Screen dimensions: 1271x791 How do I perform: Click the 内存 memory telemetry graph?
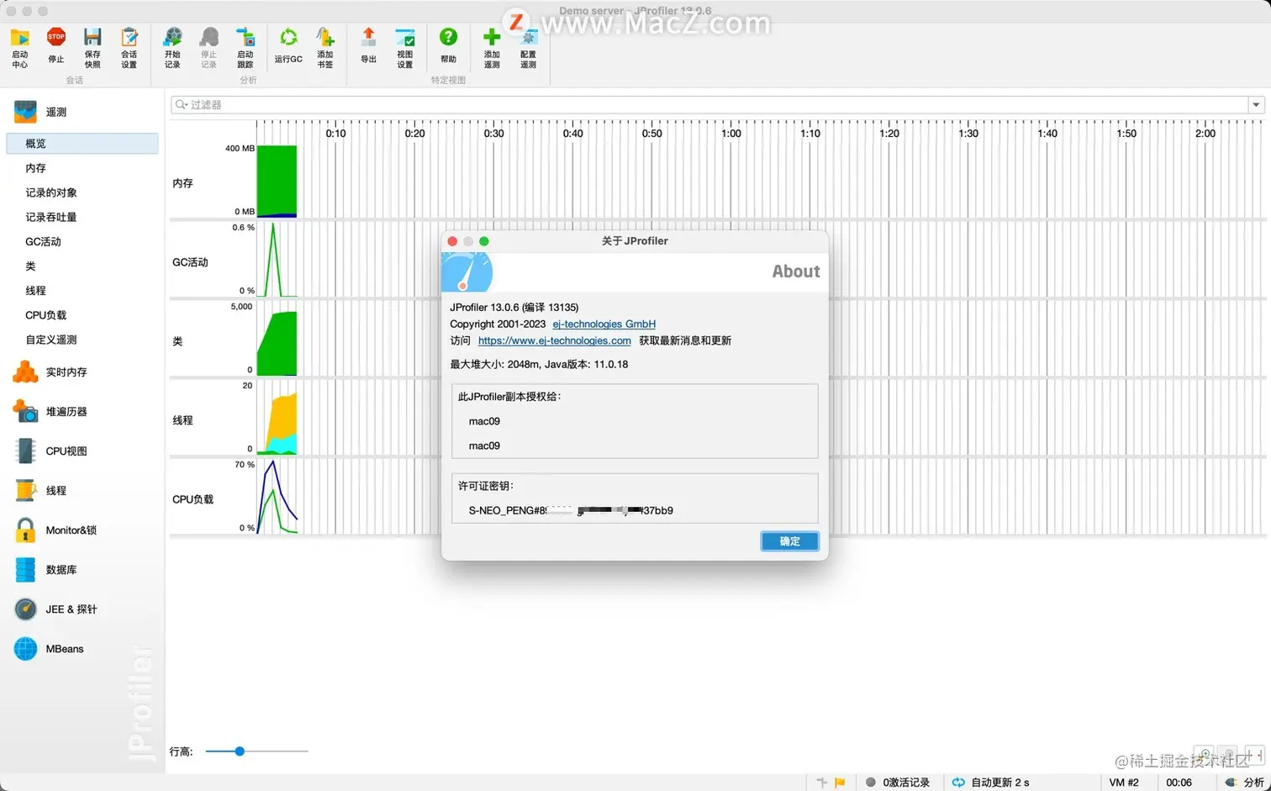pyautogui.click(x=277, y=181)
